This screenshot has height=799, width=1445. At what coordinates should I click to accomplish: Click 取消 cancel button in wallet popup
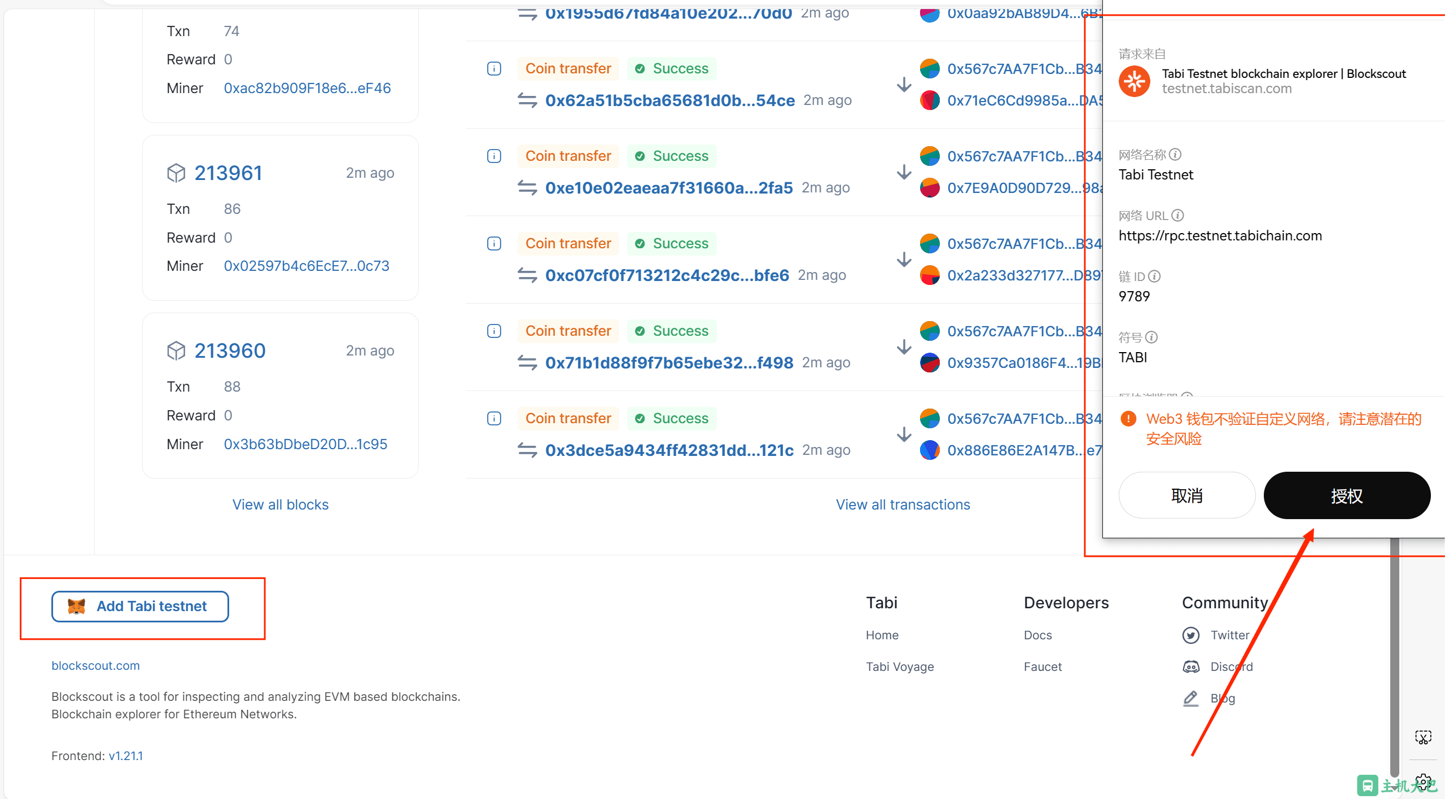[1187, 495]
